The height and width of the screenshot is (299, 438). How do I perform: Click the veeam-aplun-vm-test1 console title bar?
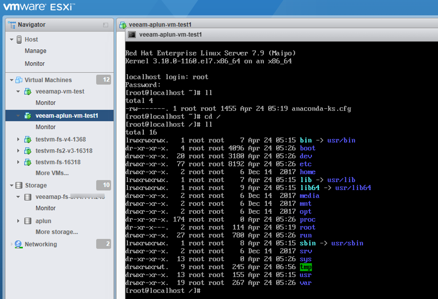[x=282, y=35]
